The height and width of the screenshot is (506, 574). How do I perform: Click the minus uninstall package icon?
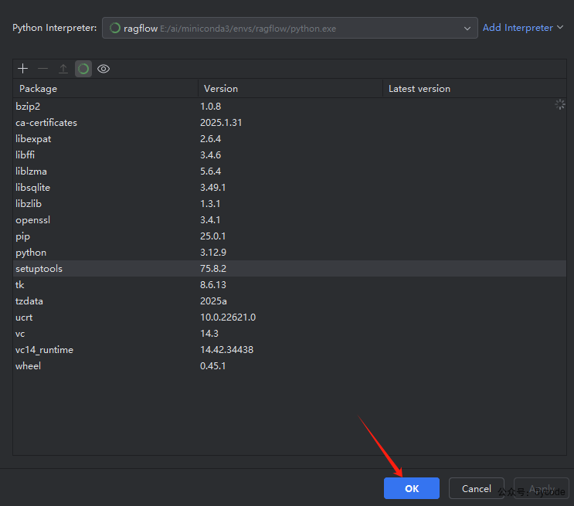(42, 69)
